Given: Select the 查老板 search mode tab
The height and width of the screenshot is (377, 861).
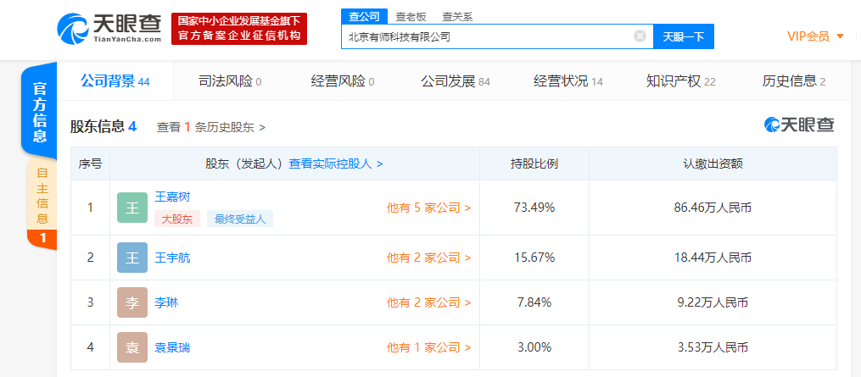Looking at the screenshot, I should 411,16.
